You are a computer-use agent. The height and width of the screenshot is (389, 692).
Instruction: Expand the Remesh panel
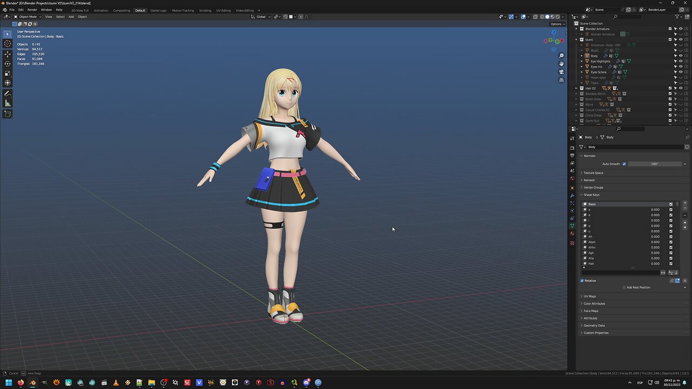(589, 180)
